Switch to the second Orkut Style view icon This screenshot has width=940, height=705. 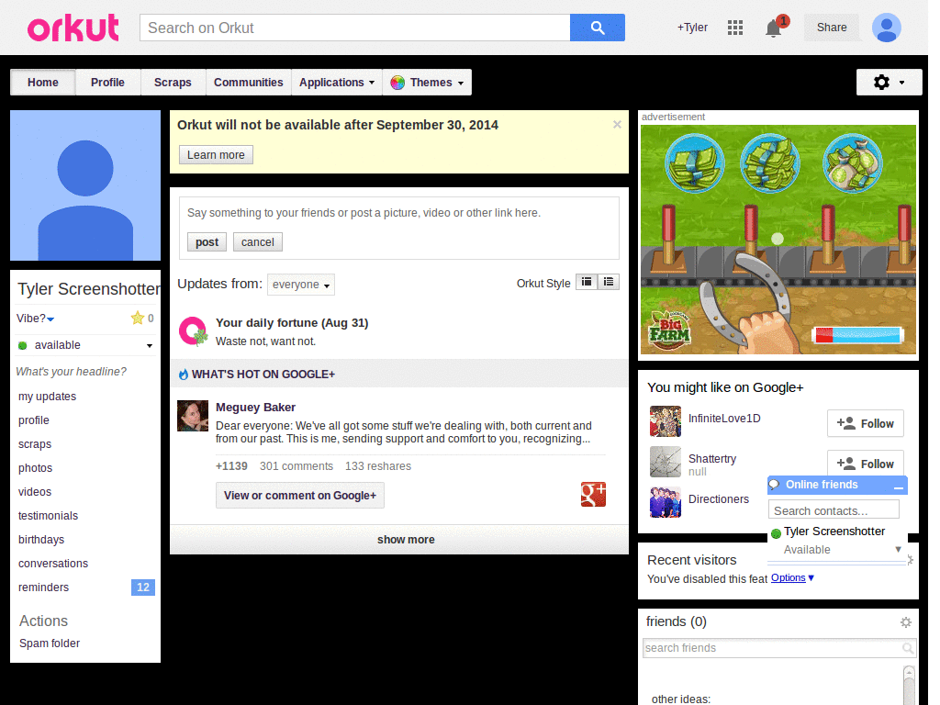point(609,282)
